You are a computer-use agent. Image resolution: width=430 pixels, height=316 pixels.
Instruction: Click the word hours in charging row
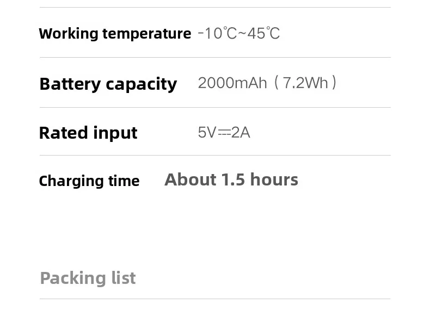[x=274, y=180]
